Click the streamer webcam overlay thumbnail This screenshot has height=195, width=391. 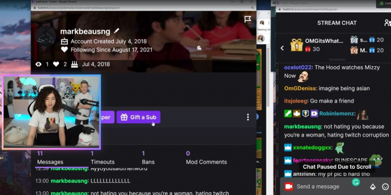pyautogui.click(x=52, y=112)
